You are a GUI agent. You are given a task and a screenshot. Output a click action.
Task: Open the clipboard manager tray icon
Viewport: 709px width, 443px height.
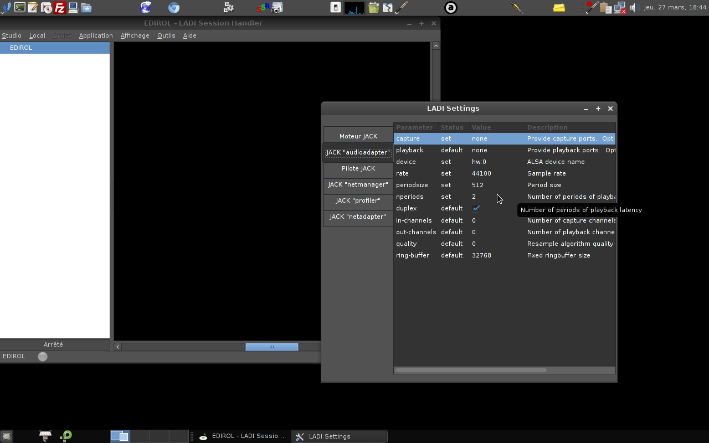point(605,8)
